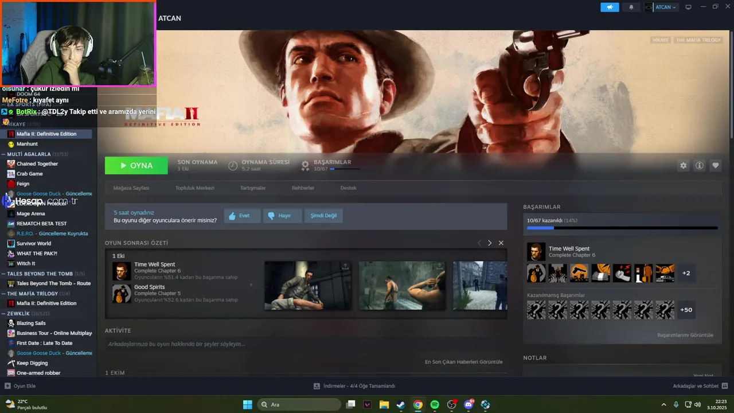This screenshot has height=413, width=734.
Task: Select WHAT THE PAK?! in library
Action: [37, 254]
